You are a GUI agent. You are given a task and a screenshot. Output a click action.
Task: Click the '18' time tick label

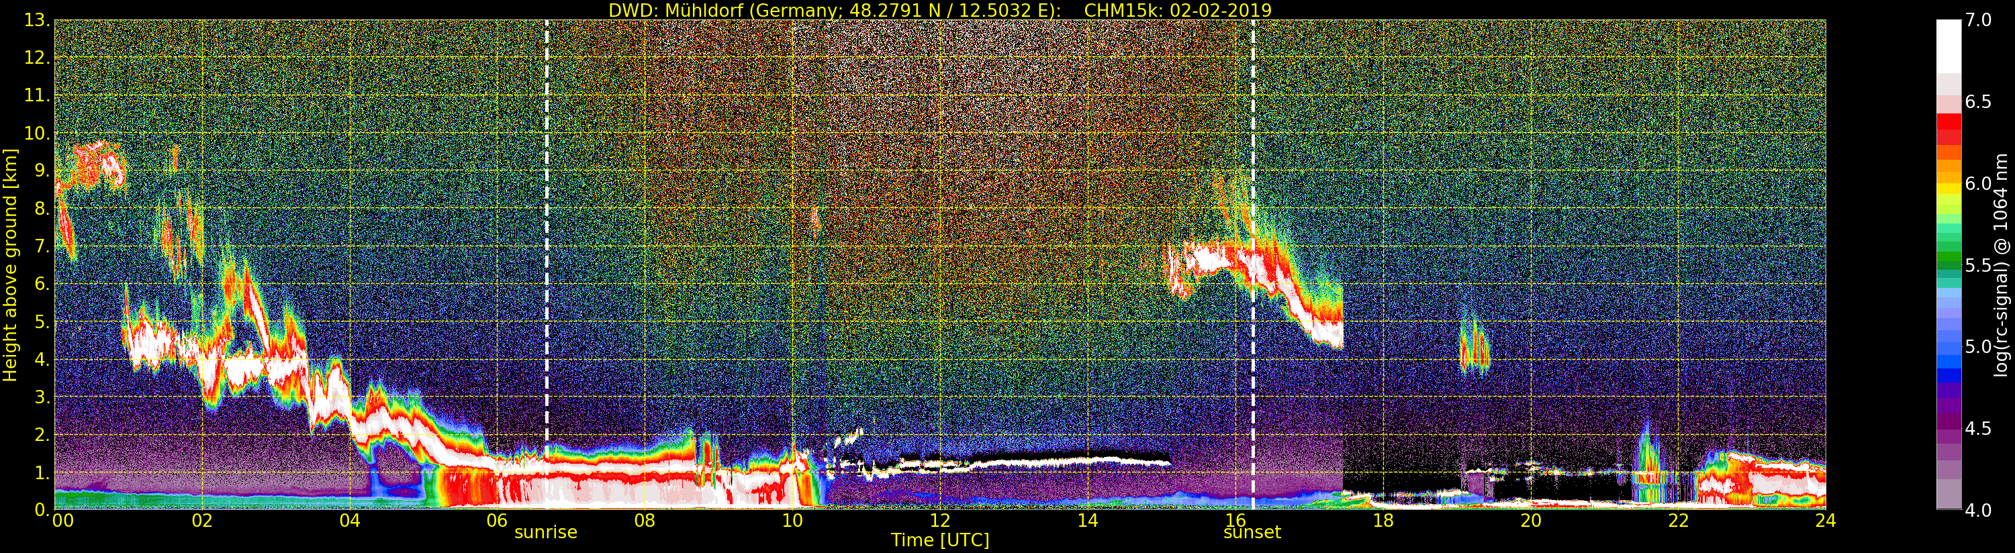coord(1383,520)
